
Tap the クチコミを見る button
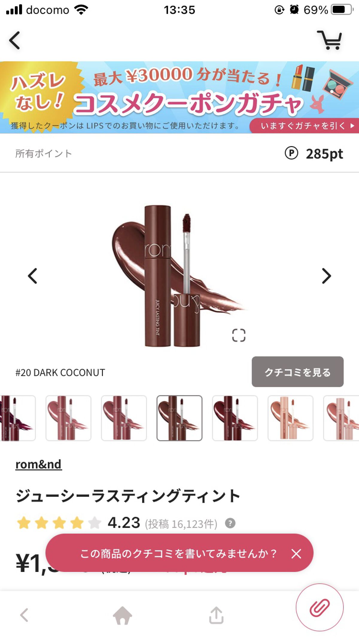tap(297, 372)
